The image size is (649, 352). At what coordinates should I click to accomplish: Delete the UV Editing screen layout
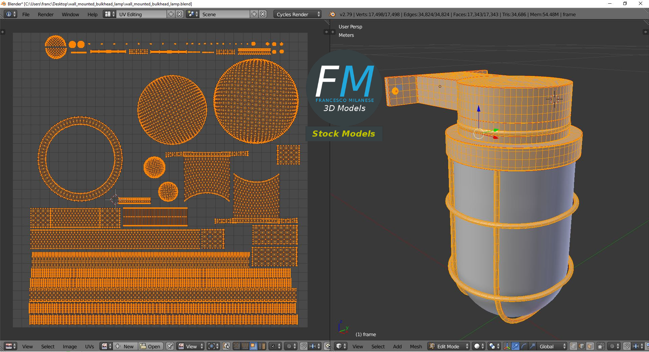click(180, 14)
